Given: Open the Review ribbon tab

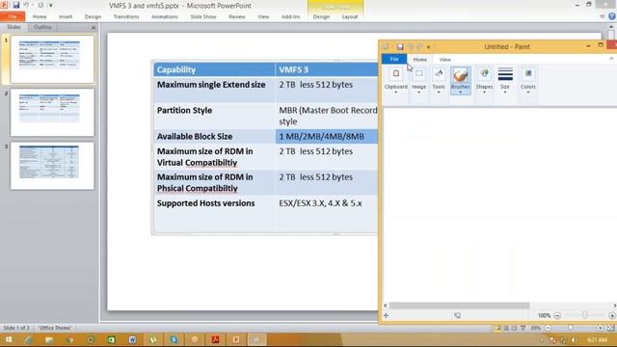Looking at the screenshot, I should pyautogui.click(x=237, y=16).
